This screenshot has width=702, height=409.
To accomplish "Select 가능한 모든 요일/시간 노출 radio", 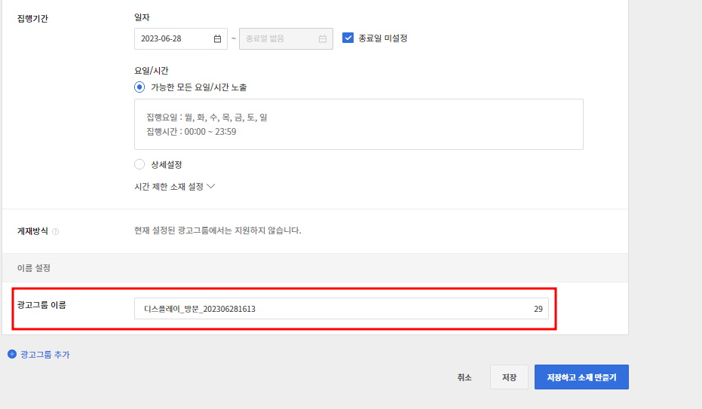I will pyautogui.click(x=139, y=87).
